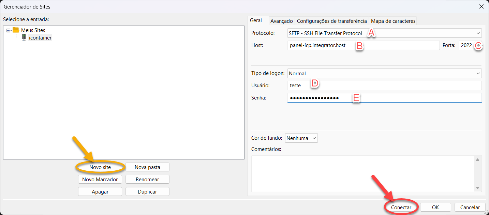The height and width of the screenshot is (215, 489).
Task: Click the Meus Sites folder icon
Action: click(x=16, y=30)
